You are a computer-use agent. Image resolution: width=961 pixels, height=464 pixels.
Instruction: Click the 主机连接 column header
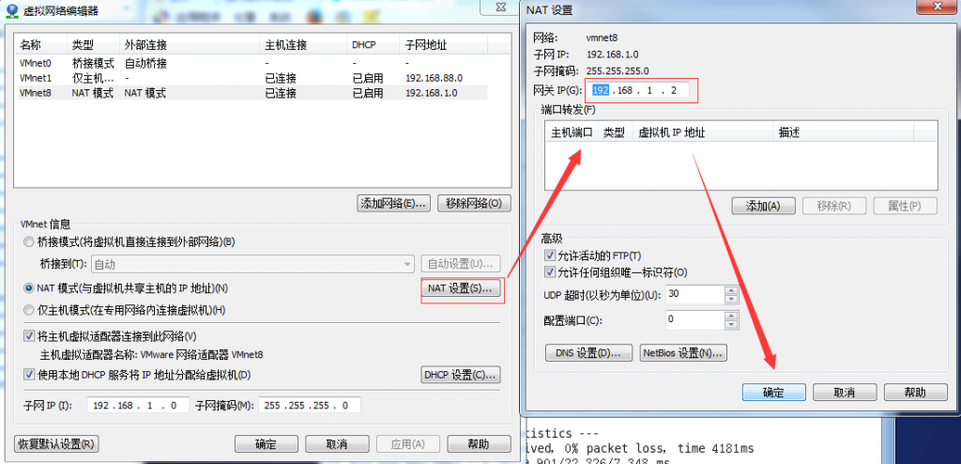point(303,45)
